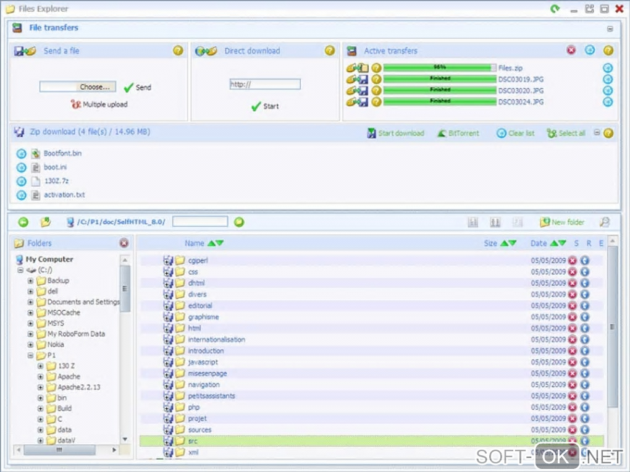Select the first view mode icon in toolbar

pos(473,222)
